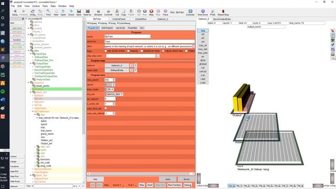Click the Run Function button
This screenshot has height=189, width=336.
(x=174, y=185)
